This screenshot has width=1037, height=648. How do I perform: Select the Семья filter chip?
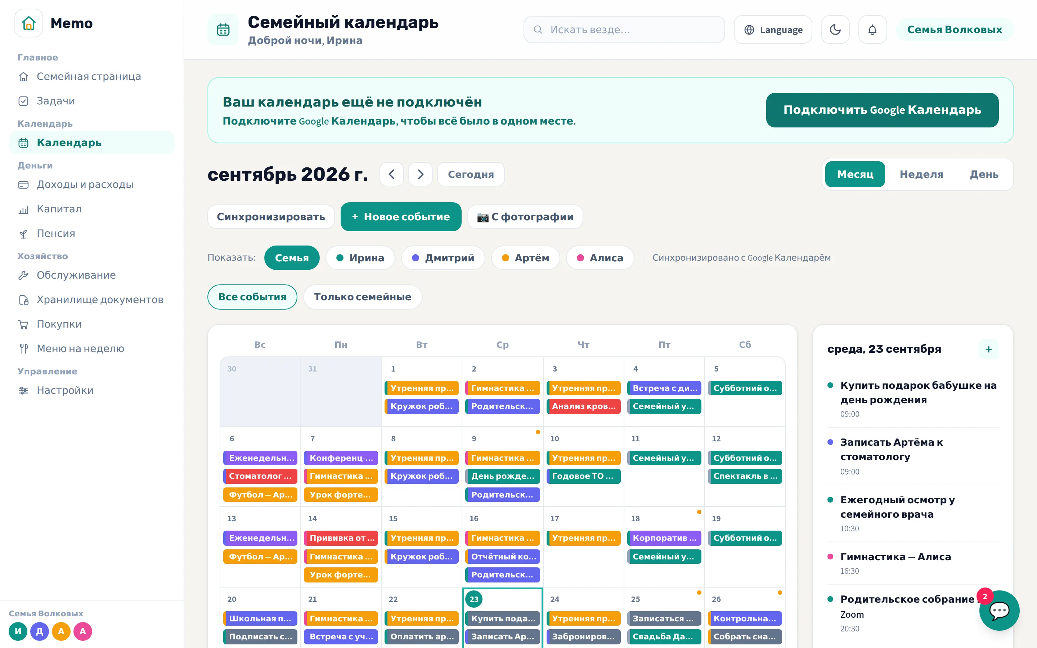(x=292, y=257)
